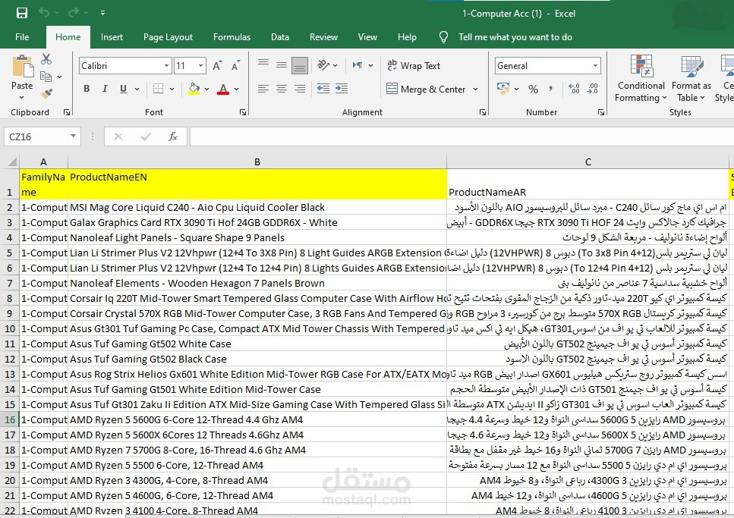The width and height of the screenshot is (734, 518).
Task: Select row 16 header
Action: [10, 419]
